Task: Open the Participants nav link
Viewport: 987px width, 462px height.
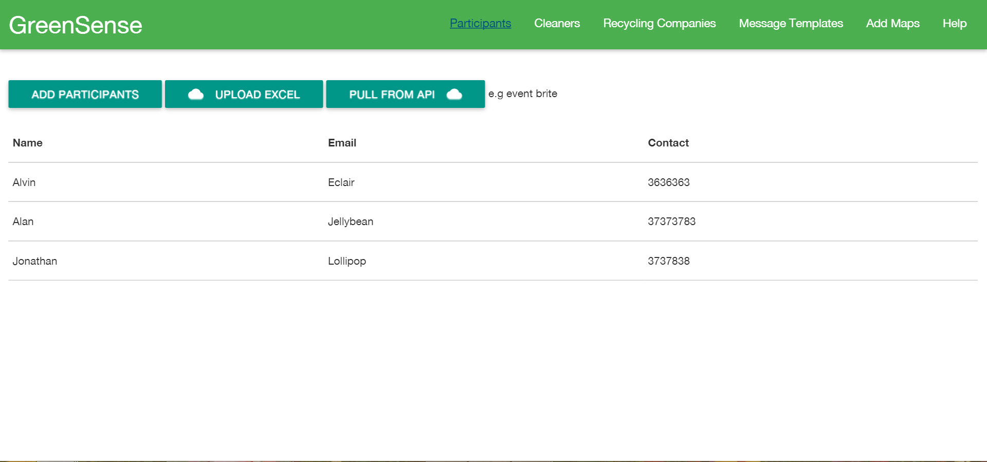Action: [480, 23]
